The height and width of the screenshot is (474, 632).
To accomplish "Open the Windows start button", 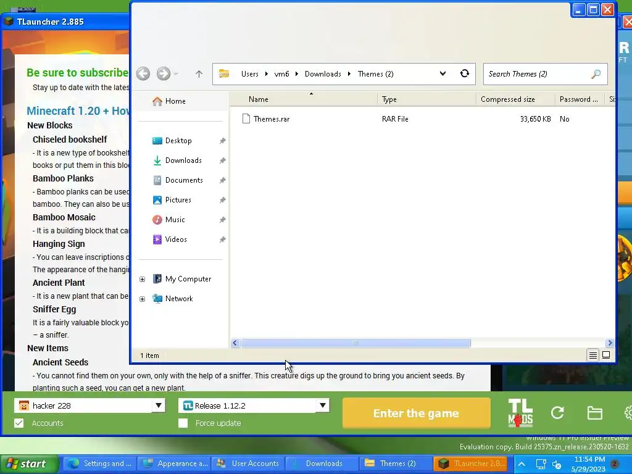I will [x=29, y=464].
